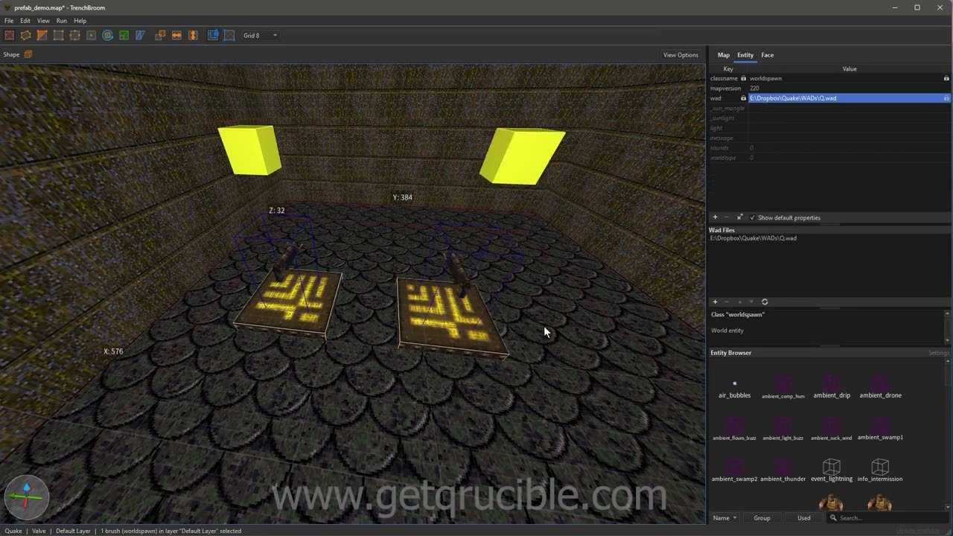
Task: Select the _sunlight default property row
Action: (x=829, y=118)
